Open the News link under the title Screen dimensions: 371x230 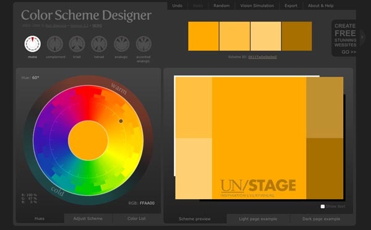pos(97,25)
